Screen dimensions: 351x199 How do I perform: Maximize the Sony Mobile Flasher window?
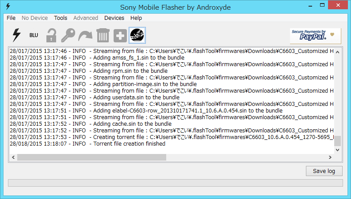pyautogui.click(x=322, y=5)
